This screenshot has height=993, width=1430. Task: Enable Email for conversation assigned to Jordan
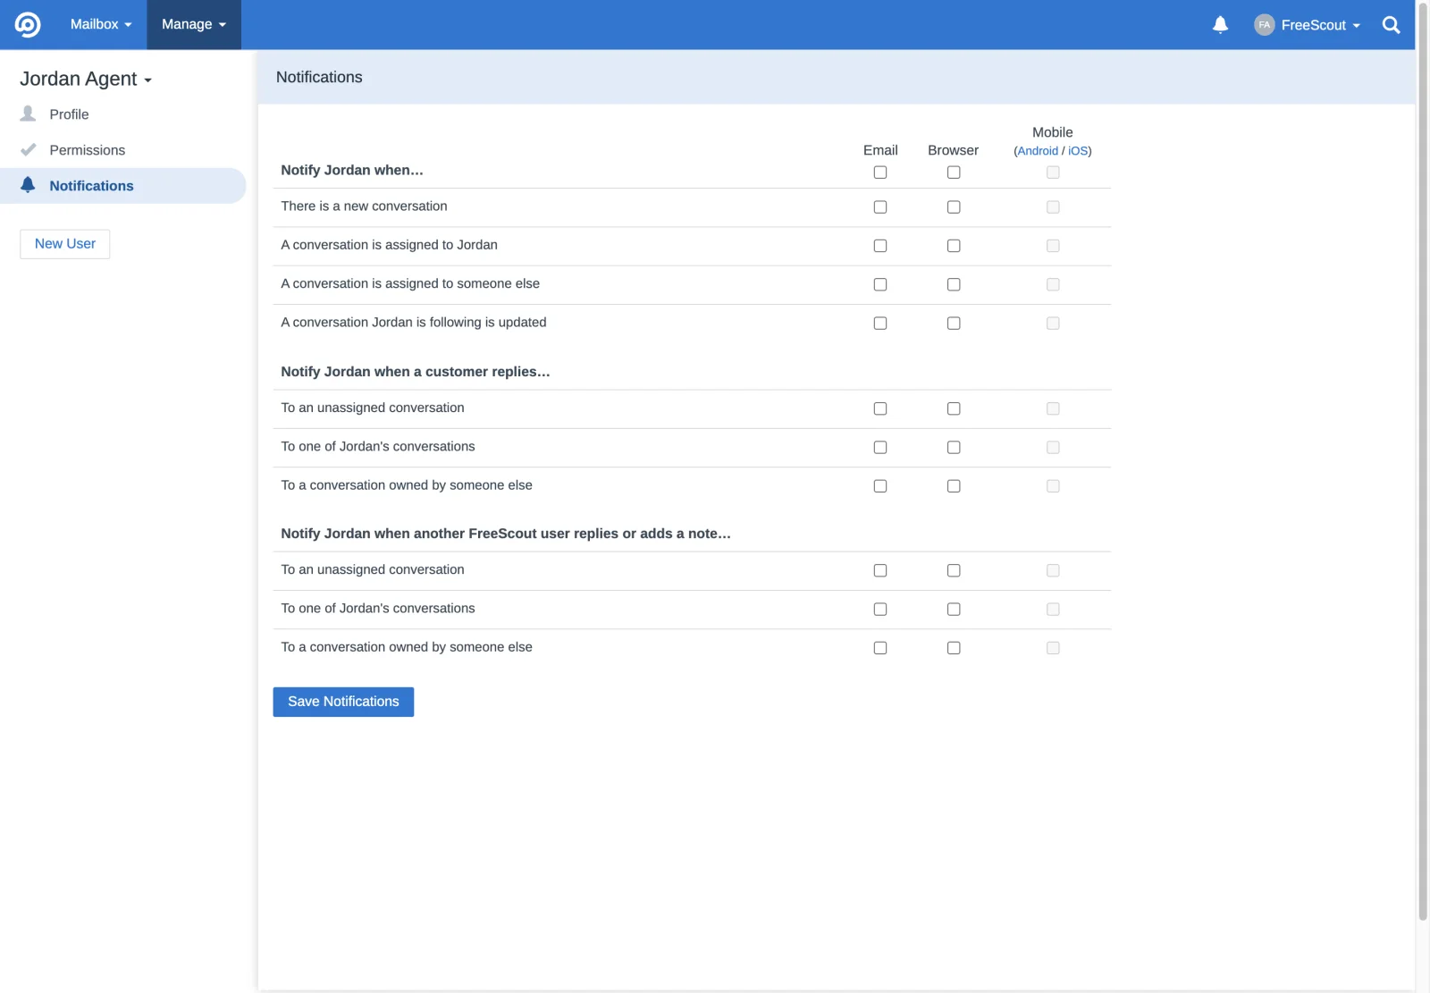tap(880, 246)
